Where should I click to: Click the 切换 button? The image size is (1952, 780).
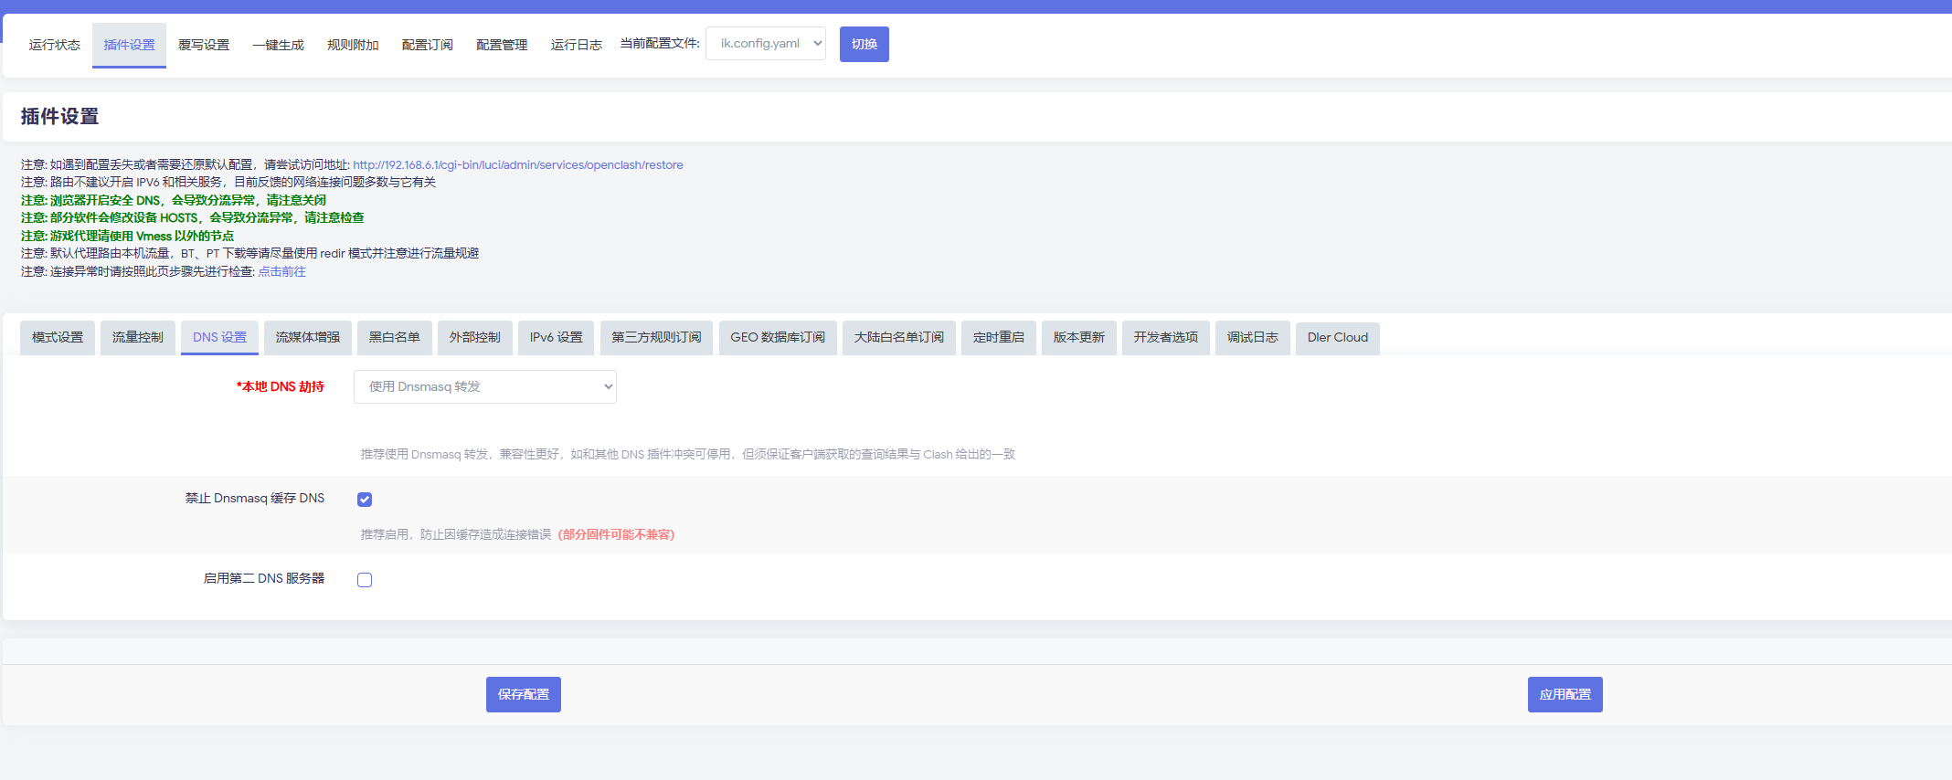864,45
